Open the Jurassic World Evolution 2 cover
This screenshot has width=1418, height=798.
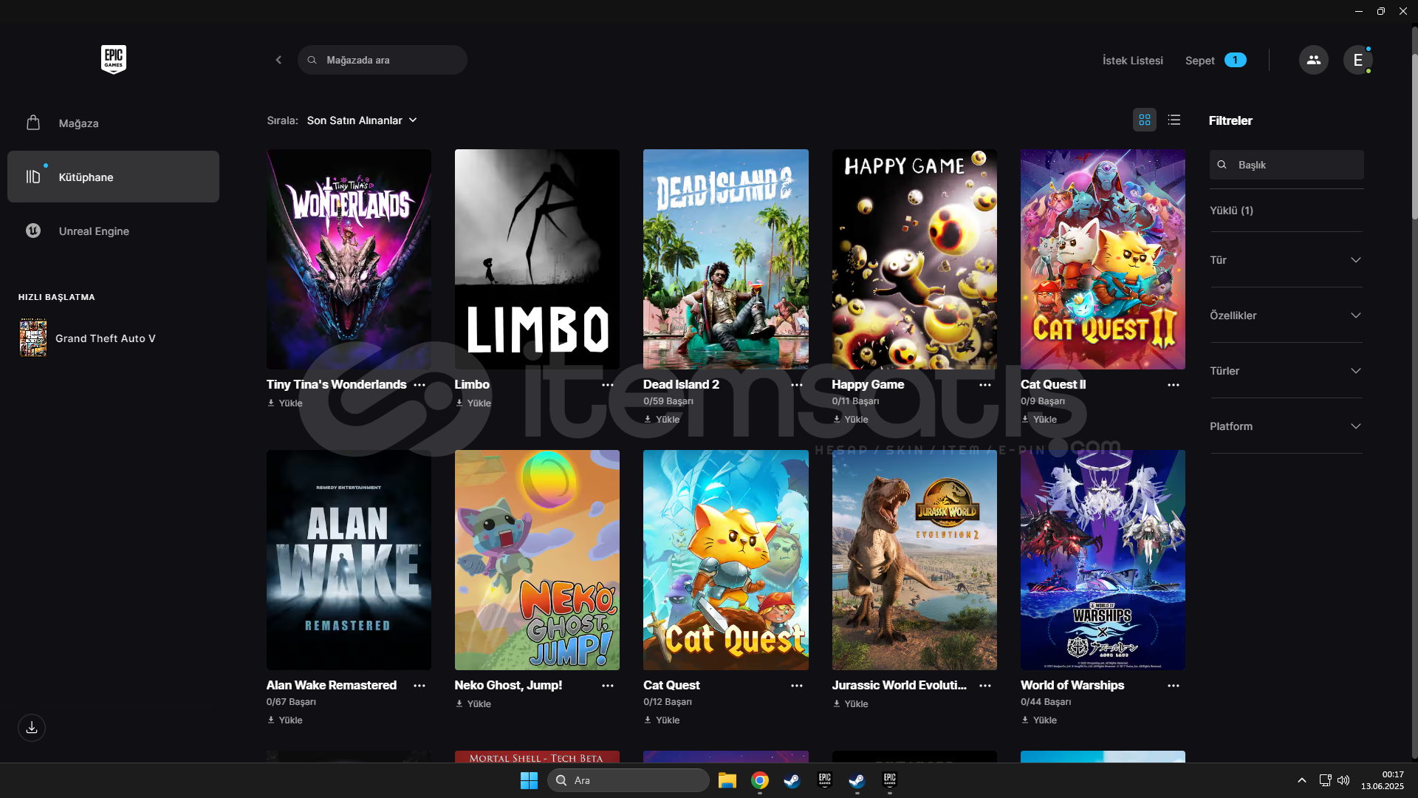click(x=914, y=560)
